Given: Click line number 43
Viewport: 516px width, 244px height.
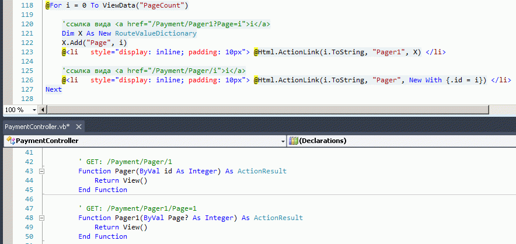Looking at the screenshot, I should (x=29, y=171).
